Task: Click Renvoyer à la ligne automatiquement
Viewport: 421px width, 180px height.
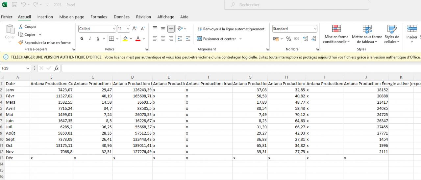Action: coord(231,29)
